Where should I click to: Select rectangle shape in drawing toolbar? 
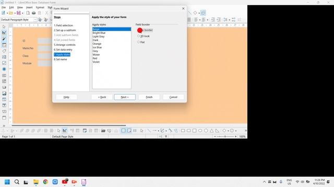tap(183, 130)
